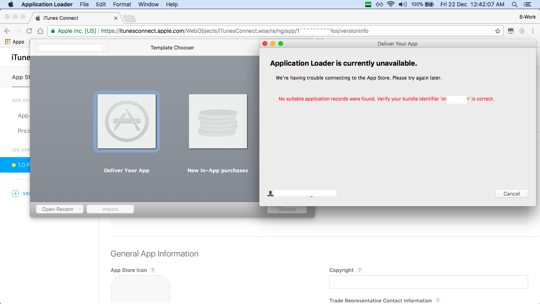The width and height of the screenshot is (540, 304).
Task: Open the Application Loader menu
Action: (47, 4)
